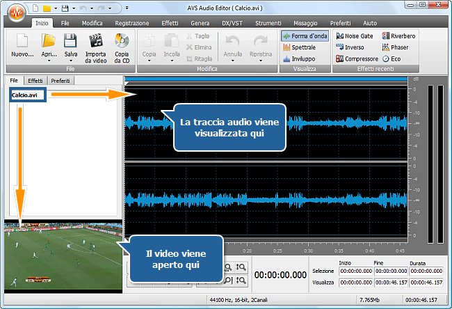Click the Selezione Inizio time field

tap(355, 271)
